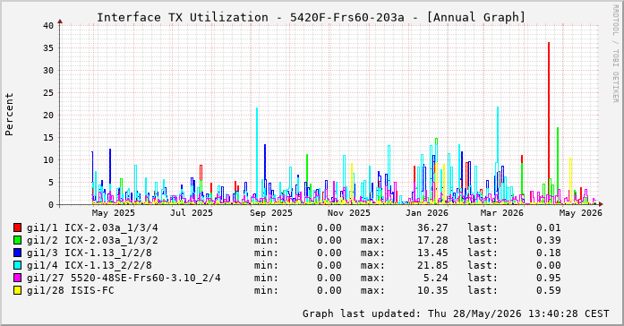Click the max value 21.85 for gi1/4
624x326 pixels.
tap(432, 265)
